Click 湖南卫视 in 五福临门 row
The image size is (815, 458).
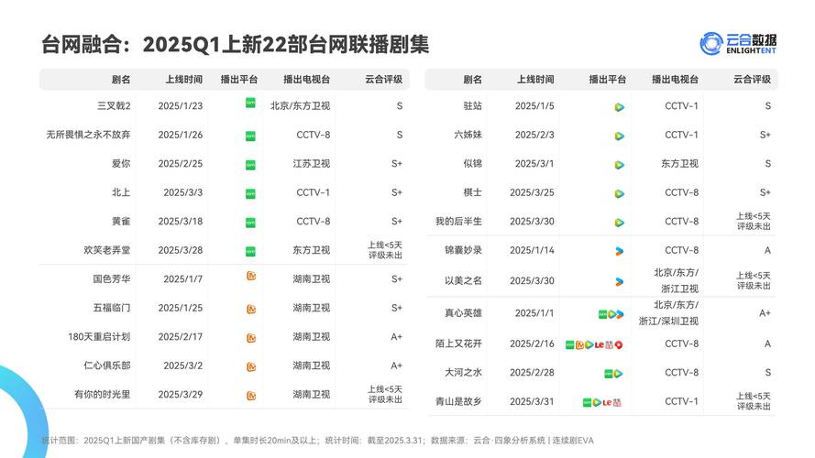pos(312,308)
